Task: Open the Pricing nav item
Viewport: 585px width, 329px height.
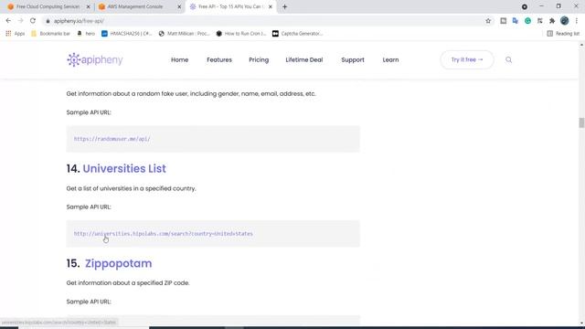Action: coord(259,59)
